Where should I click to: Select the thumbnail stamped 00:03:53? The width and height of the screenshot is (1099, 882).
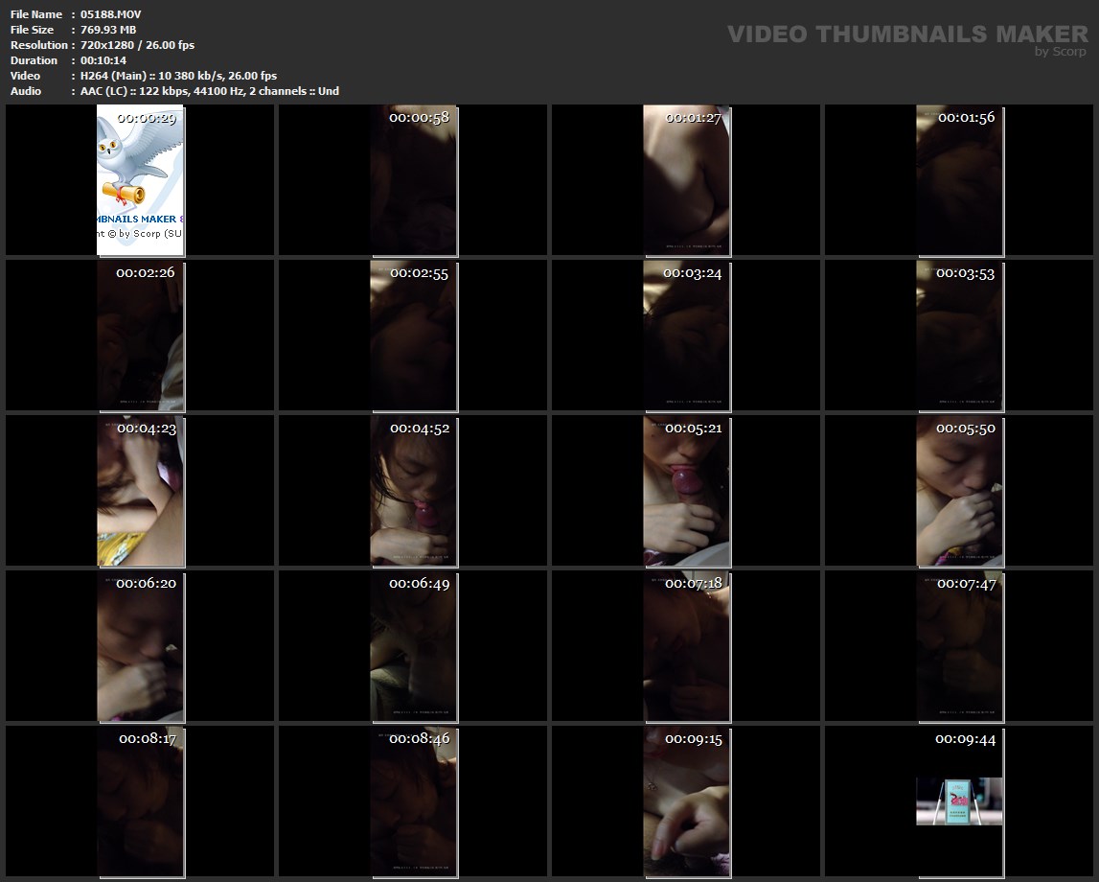959,336
